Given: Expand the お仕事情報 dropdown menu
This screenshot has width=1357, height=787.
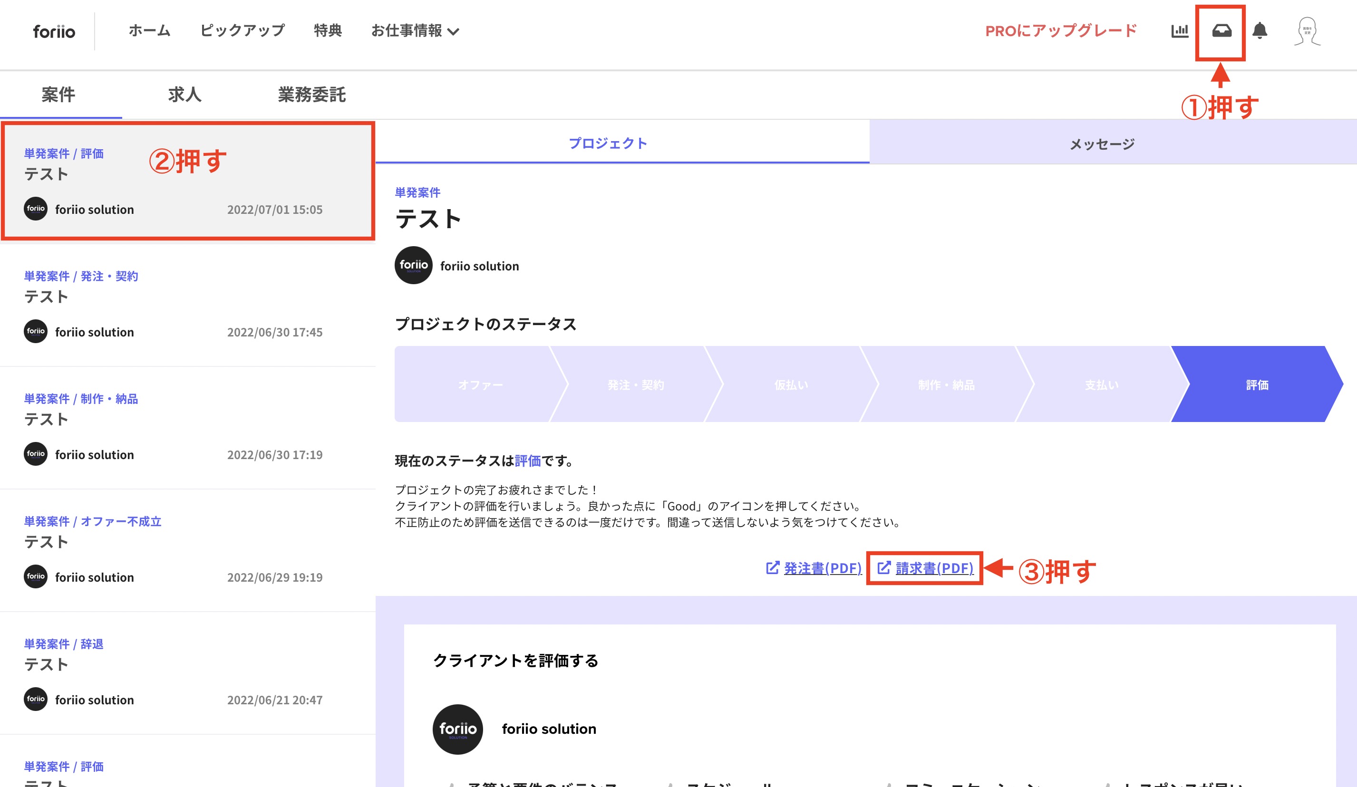Looking at the screenshot, I should pos(415,31).
